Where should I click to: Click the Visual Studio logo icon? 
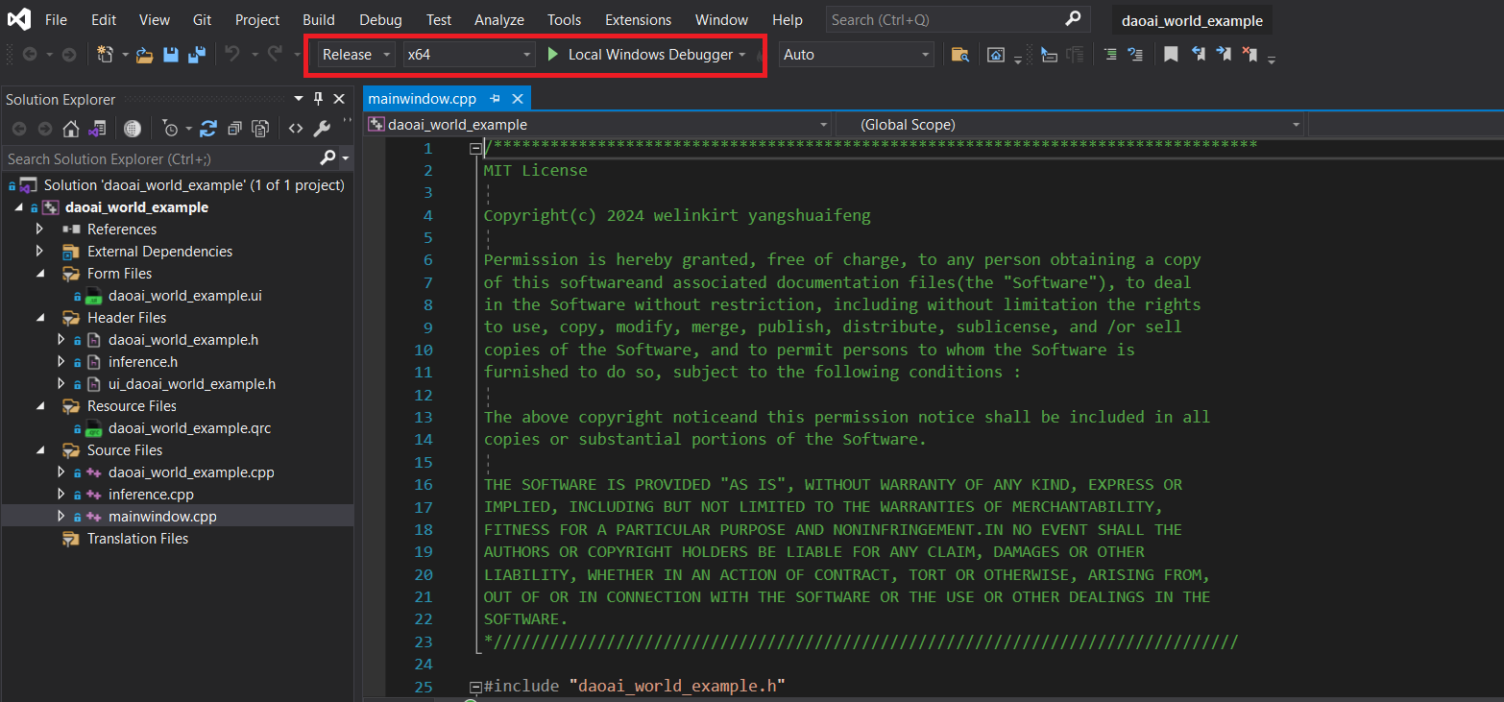pyautogui.click(x=19, y=19)
